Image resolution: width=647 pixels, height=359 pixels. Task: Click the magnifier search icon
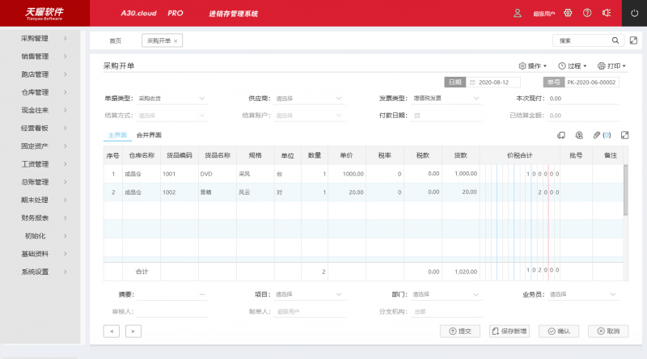point(615,40)
